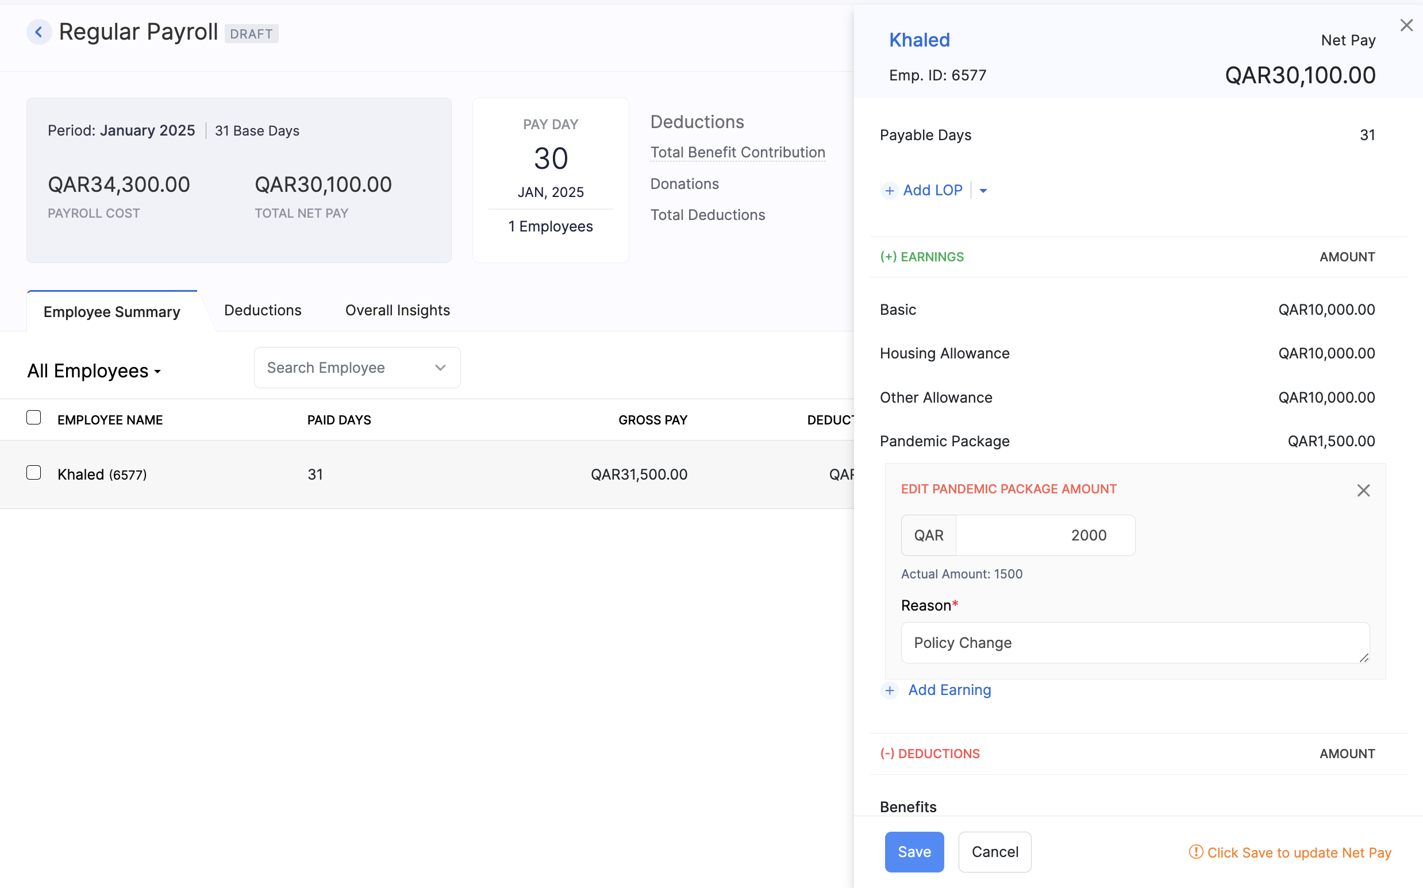Click inside the Policy Change reason textarea
The width and height of the screenshot is (1423, 888).
pos(1134,643)
